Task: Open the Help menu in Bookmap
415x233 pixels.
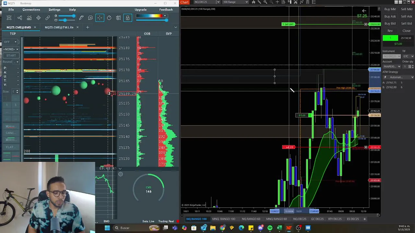Action: (x=73, y=10)
